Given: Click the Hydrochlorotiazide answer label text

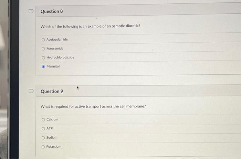Looking at the screenshot, I should point(60,57).
